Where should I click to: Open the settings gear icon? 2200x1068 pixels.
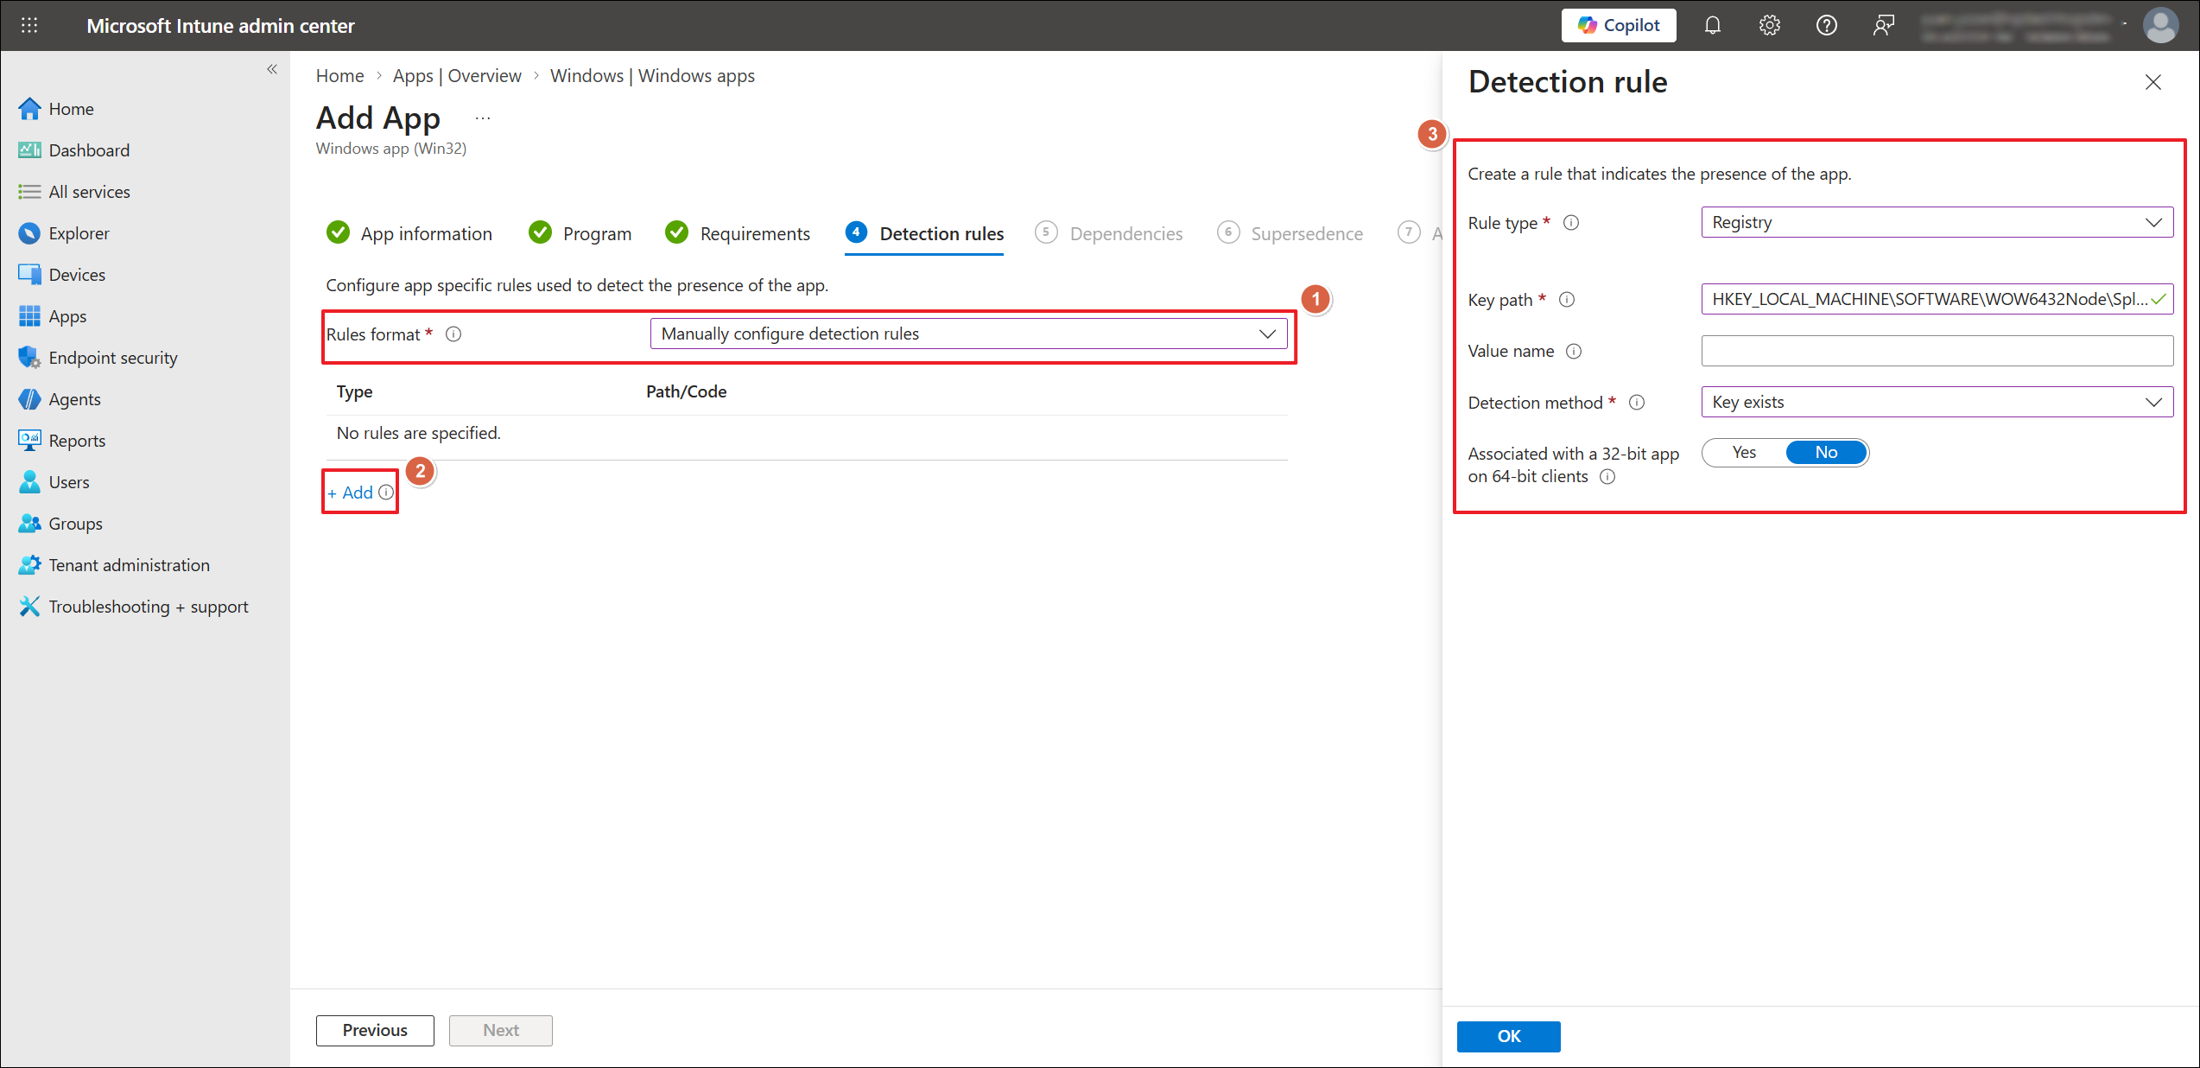click(x=1769, y=26)
